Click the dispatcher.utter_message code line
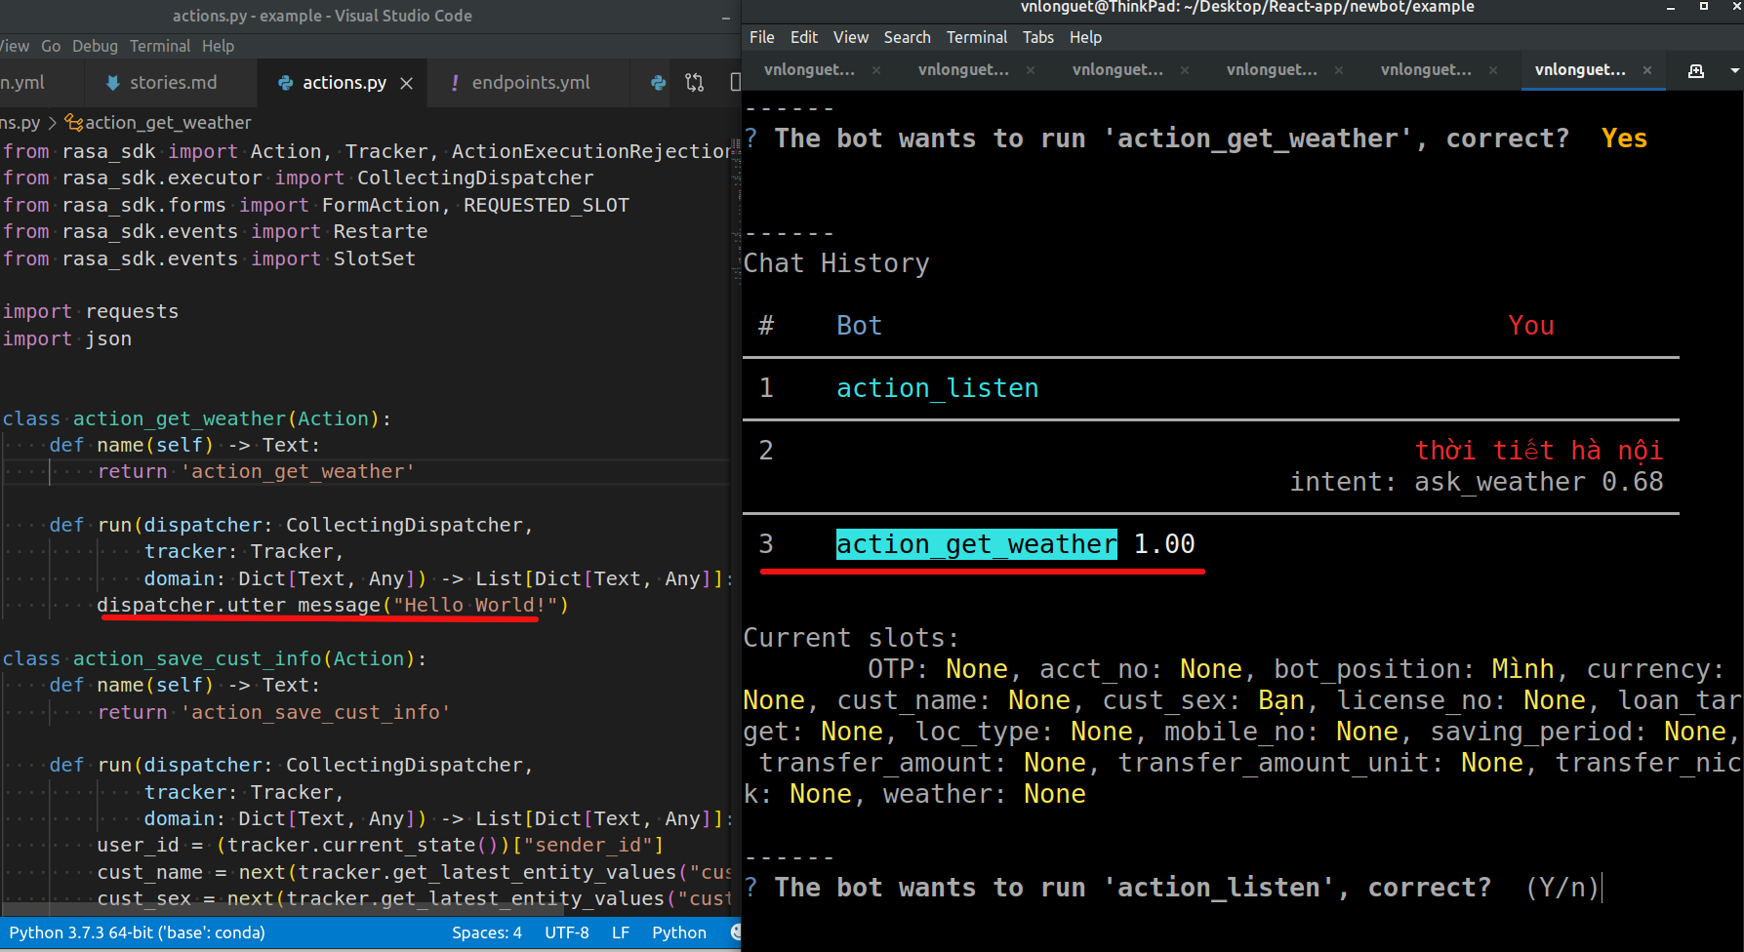Image resolution: width=1744 pixels, height=952 pixels. [333, 606]
